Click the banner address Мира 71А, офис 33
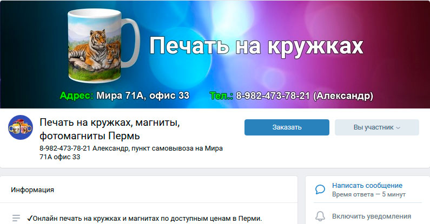The height and width of the screenshot is (224, 430). 143,96
